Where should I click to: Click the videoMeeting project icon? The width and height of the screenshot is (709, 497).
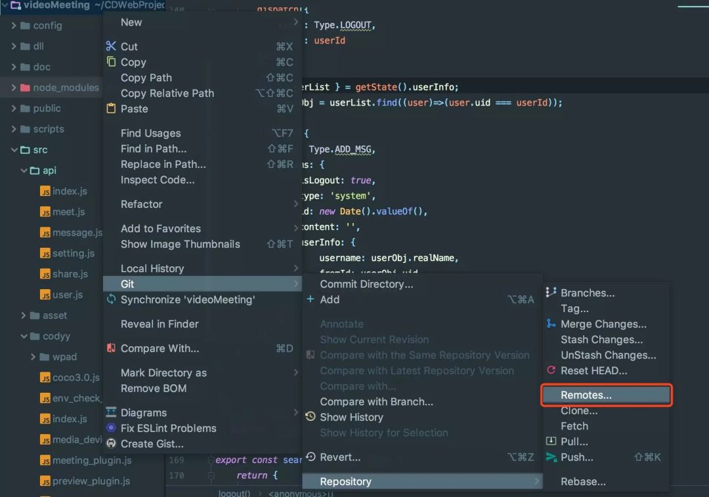click(15, 5)
